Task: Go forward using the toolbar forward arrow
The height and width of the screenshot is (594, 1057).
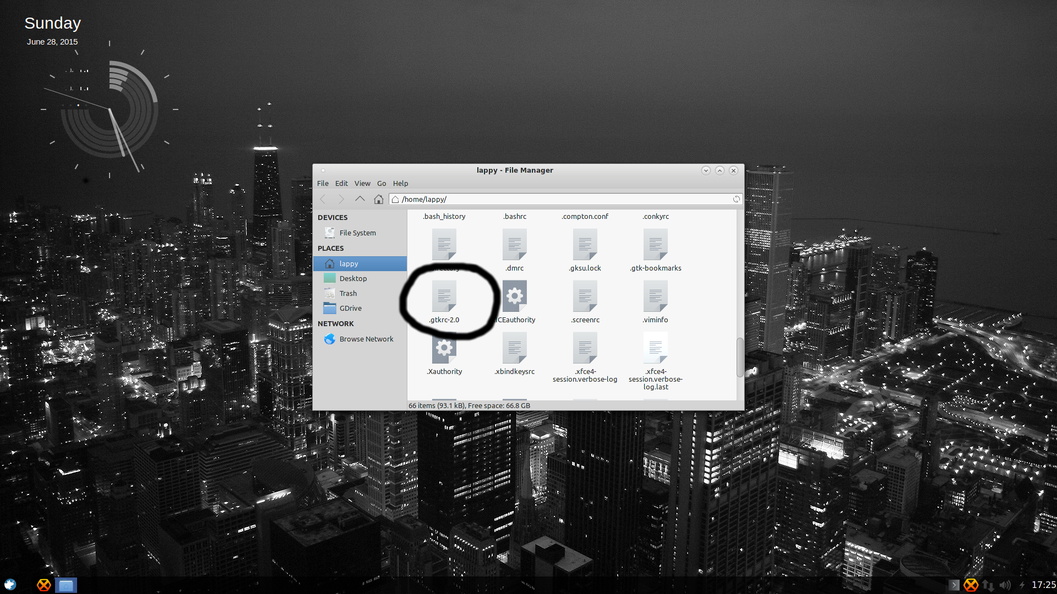Action: click(341, 199)
